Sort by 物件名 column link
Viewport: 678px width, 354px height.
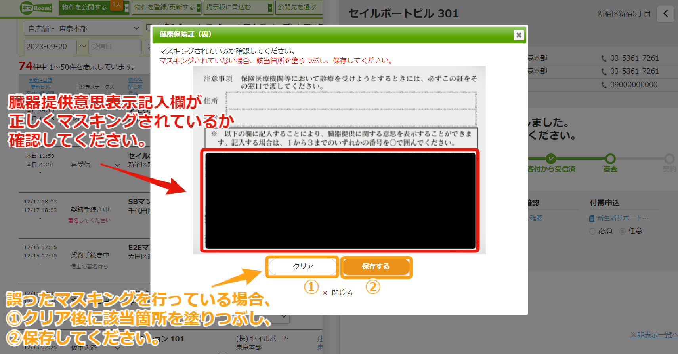tap(135, 80)
